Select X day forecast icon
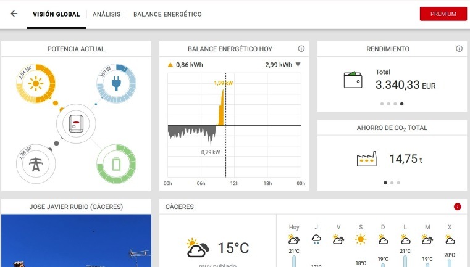The image size is (470, 267). pos(450,239)
